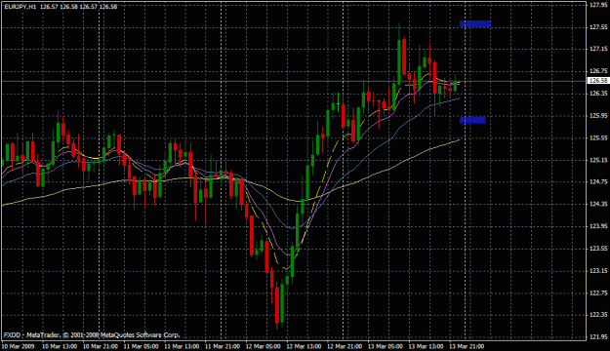Image resolution: width=610 pixels, height=351 pixels.
Task: Select the lower blue rectangle near 125.95
Action: click(472, 121)
